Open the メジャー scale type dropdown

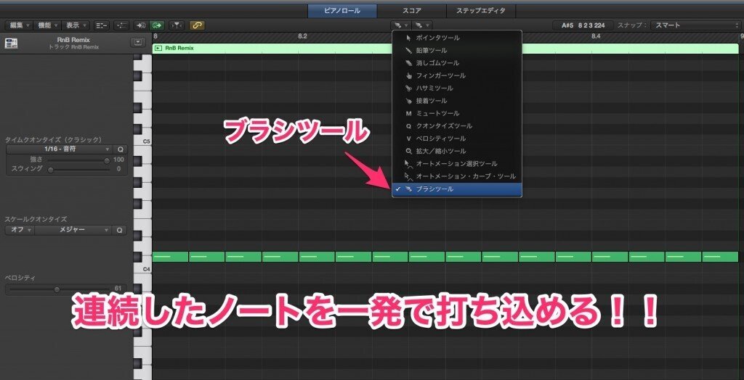point(73,230)
